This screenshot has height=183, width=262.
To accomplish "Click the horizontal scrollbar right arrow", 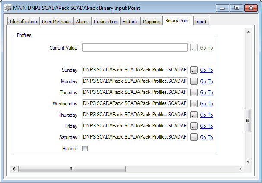I will pyautogui.click(x=240, y=169).
